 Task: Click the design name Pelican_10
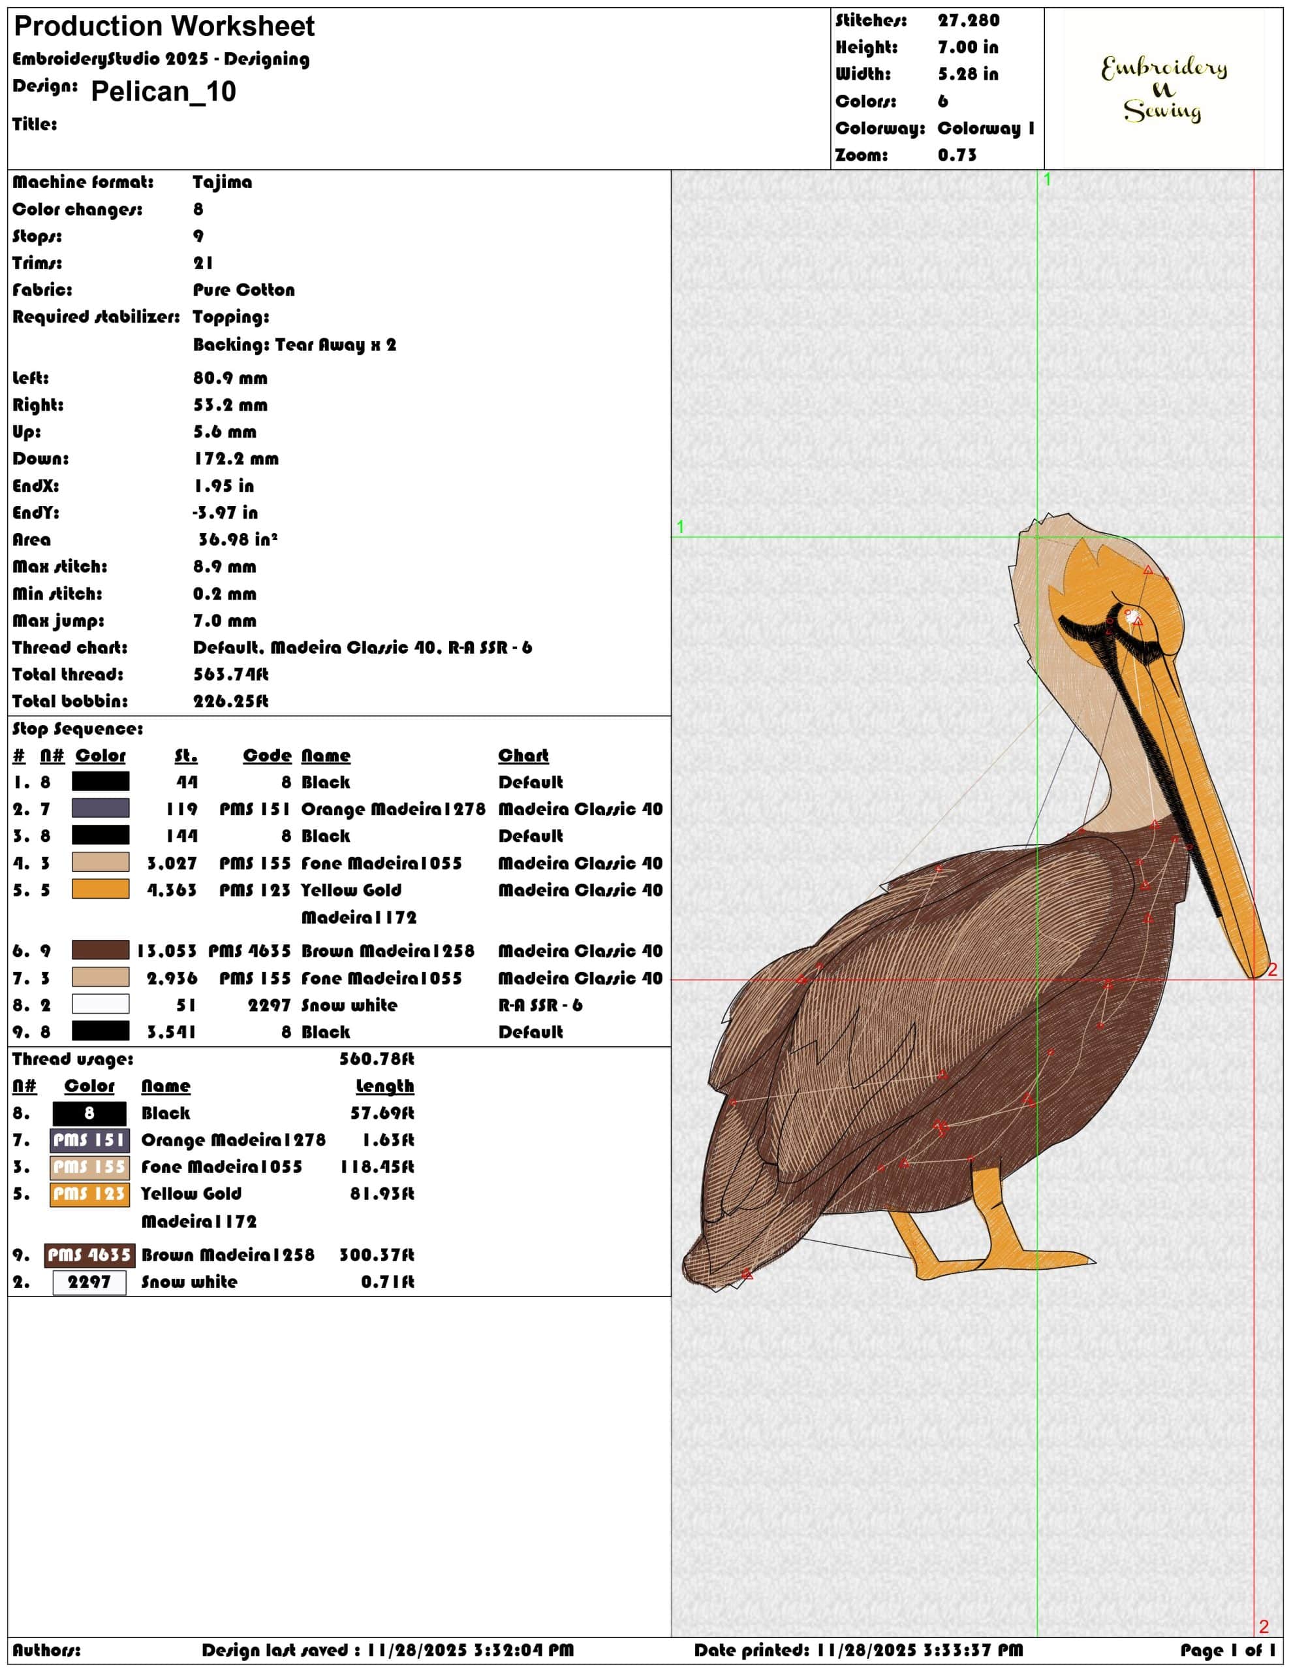[163, 92]
